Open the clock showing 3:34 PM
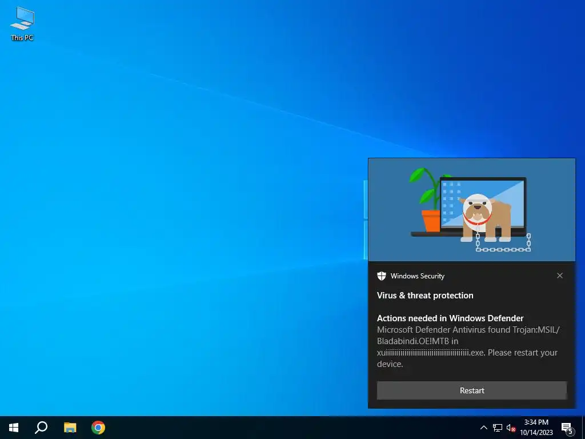585x439 pixels. [536, 428]
